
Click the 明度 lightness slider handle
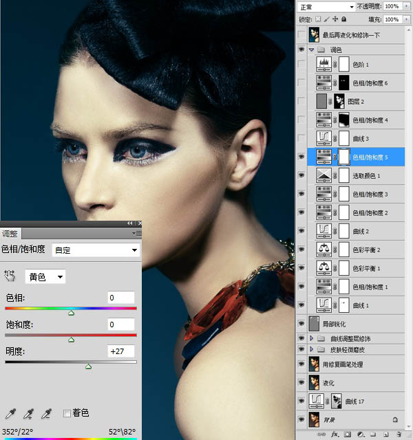88,368
